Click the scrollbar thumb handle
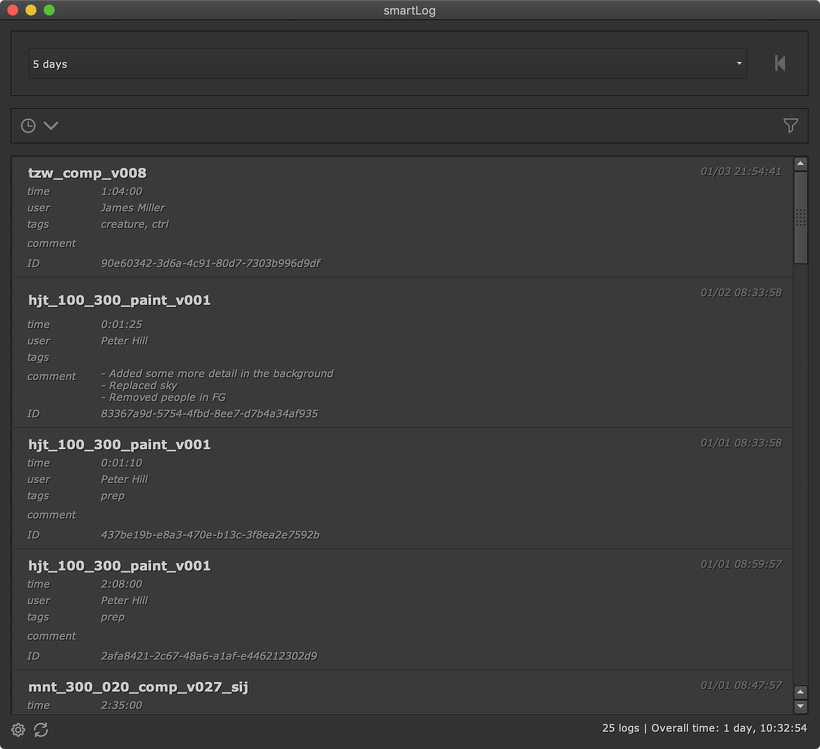Screen dimensions: 820x749 click(801, 217)
